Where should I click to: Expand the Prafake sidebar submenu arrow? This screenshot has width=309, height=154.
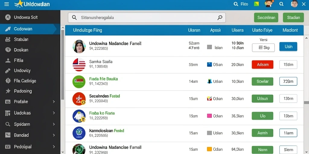tap(54, 102)
